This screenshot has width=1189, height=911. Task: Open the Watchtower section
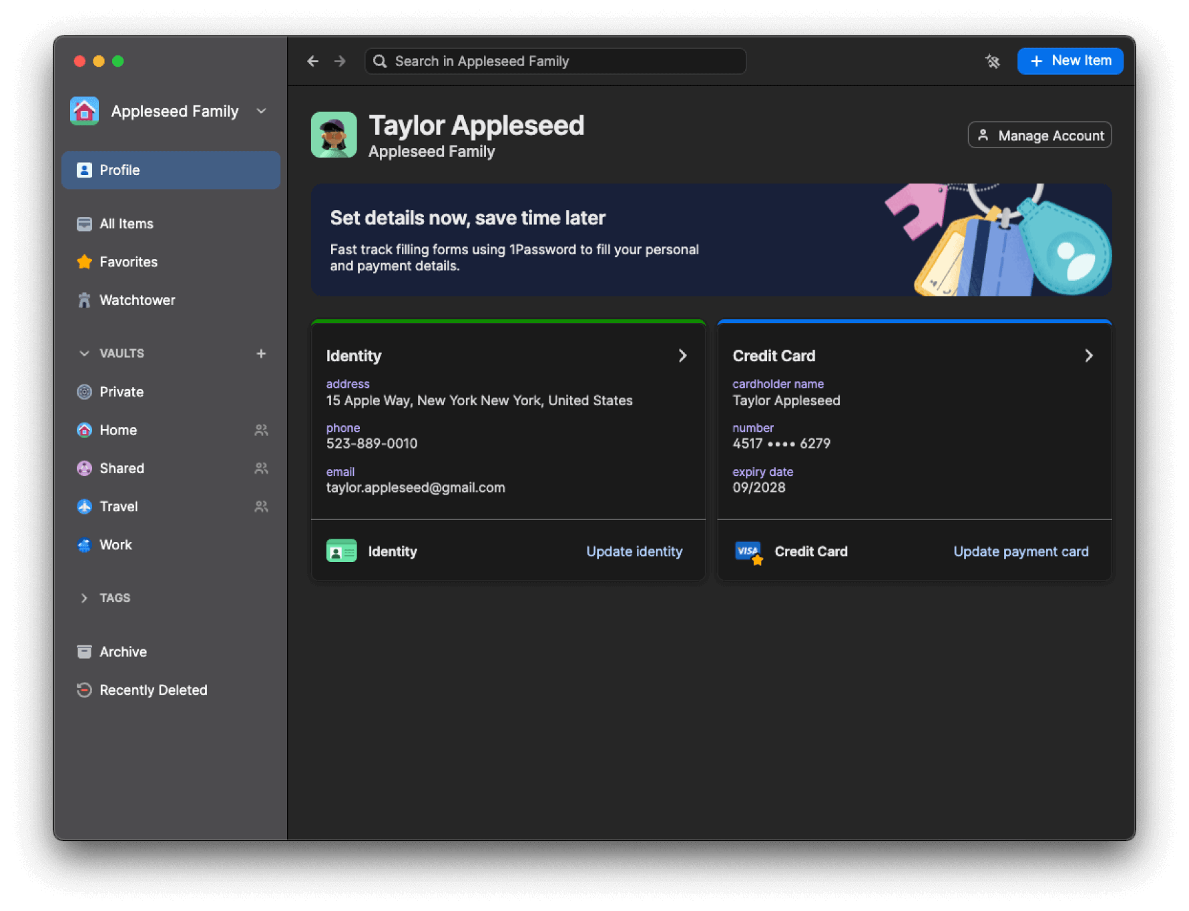click(x=137, y=300)
